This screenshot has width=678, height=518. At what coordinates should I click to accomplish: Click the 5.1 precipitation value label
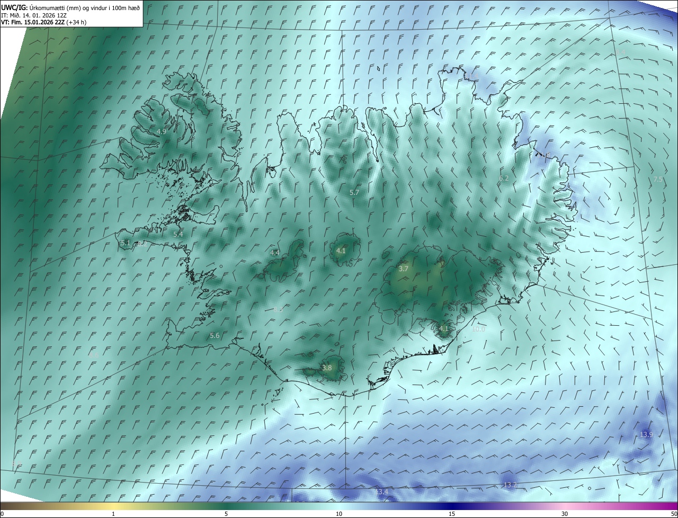(x=125, y=243)
